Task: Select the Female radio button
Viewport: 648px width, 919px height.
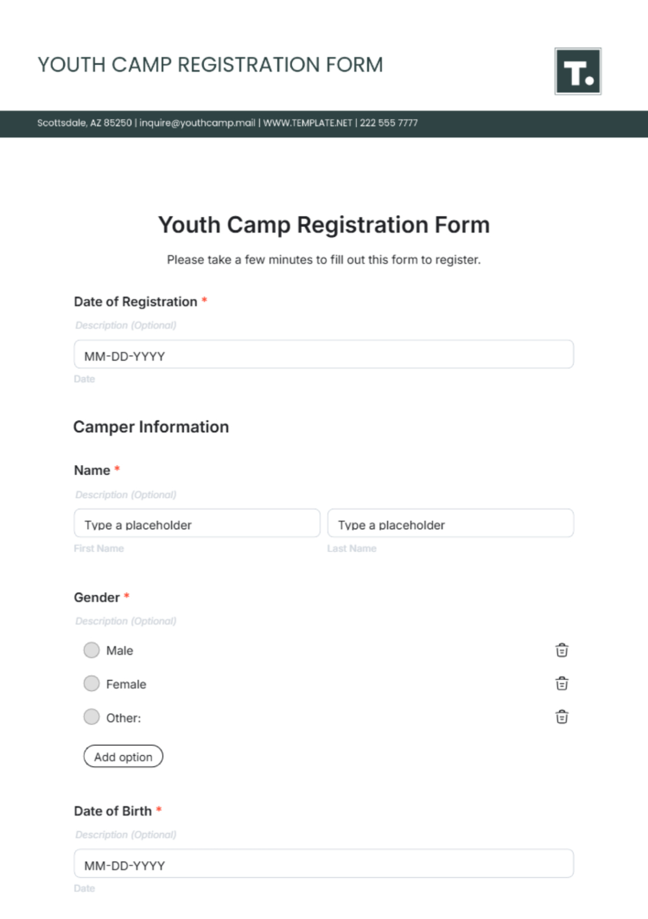Action: coord(92,683)
